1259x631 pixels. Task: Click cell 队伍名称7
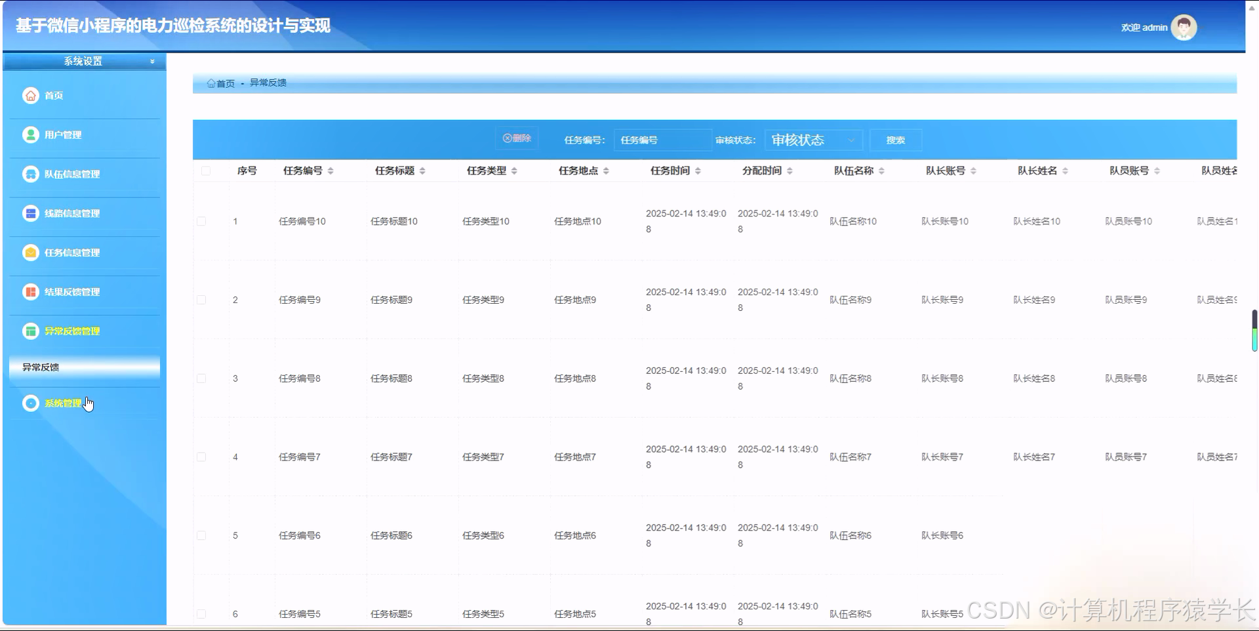(x=850, y=457)
